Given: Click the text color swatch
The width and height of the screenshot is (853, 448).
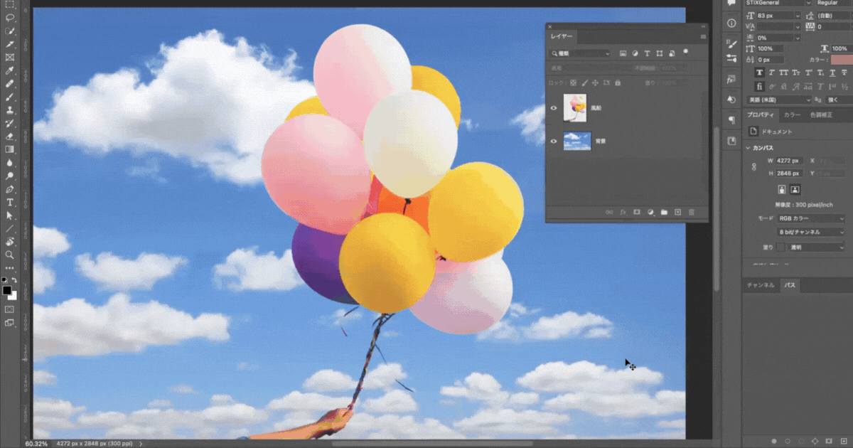Looking at the screenshot, I should (x=841, y=60).
